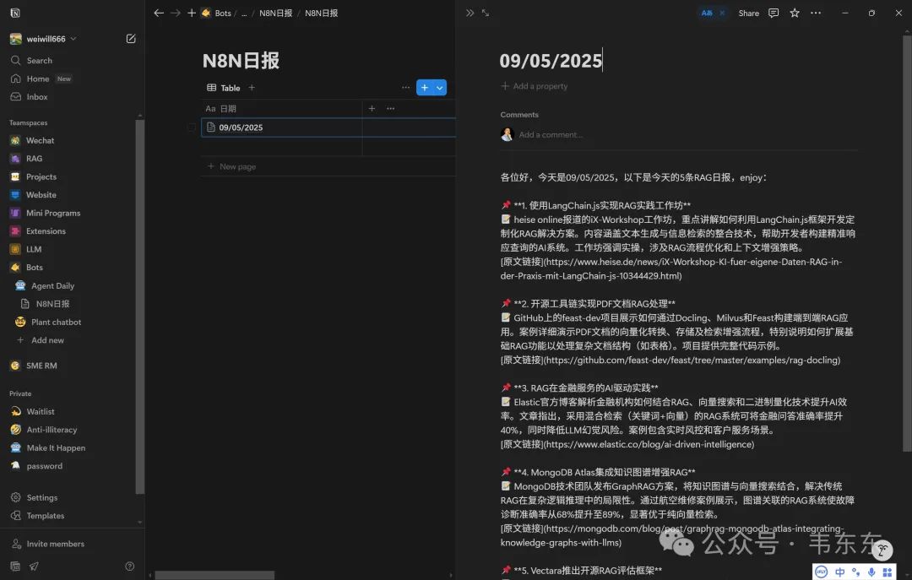Create a new page with compose icon
The height and width of the screenshot is (580, 912).
click(131, 38)
